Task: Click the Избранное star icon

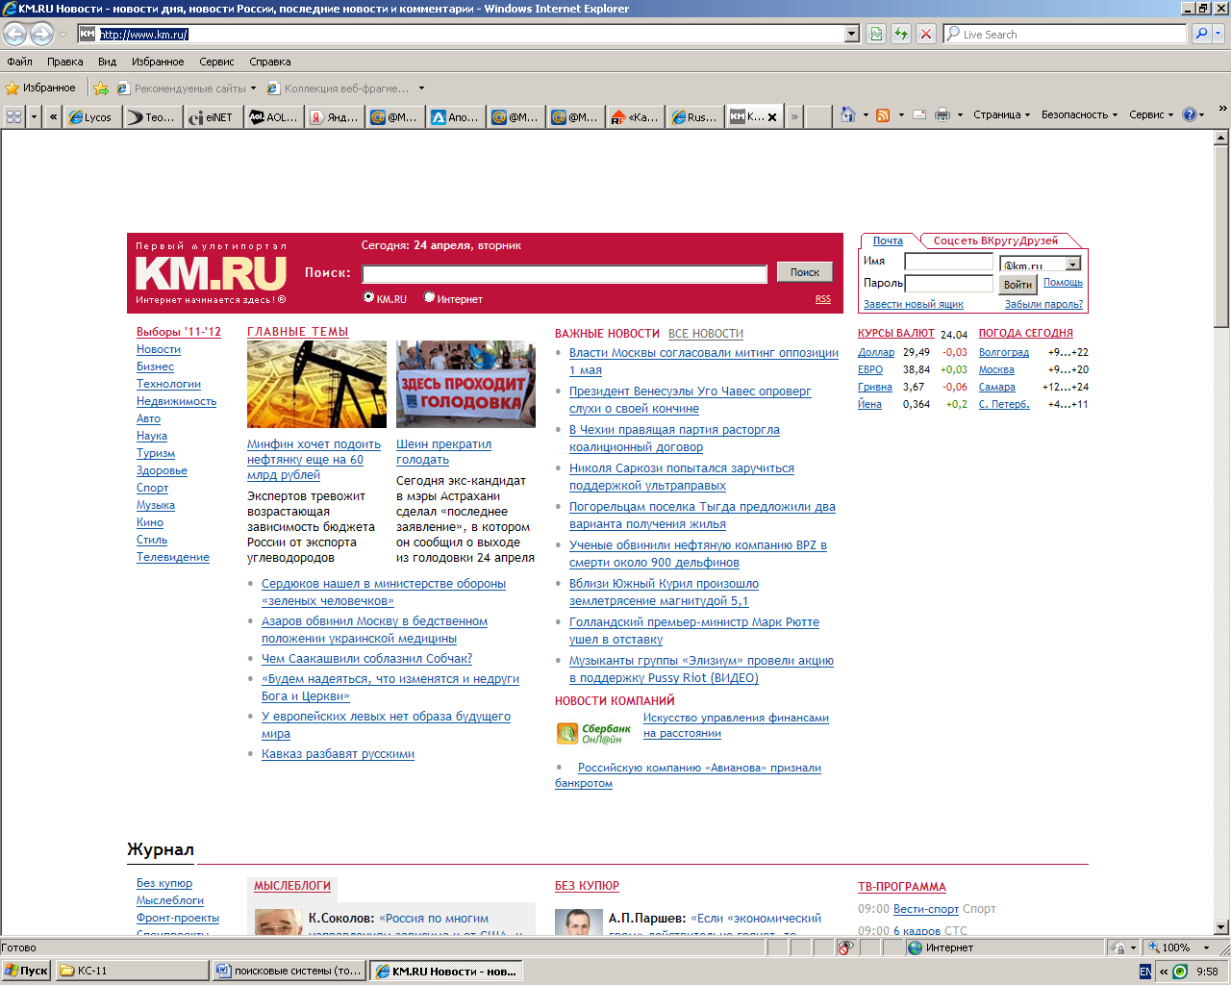Action: click(13, 88)
